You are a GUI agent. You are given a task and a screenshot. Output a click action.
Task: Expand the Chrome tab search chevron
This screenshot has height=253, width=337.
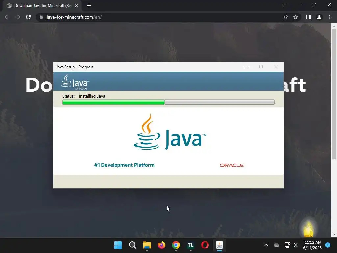[x=284, y=5]
